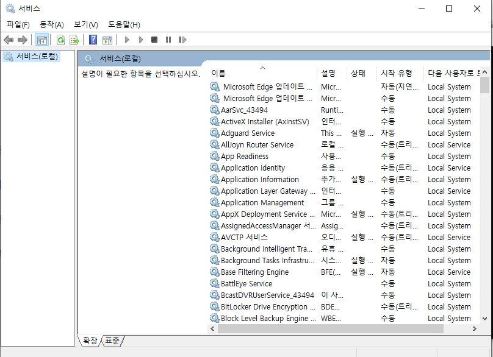Click the vertical scrollbar thumb
This screenshot has width=493, height=357.
pyautogui.click(x=485, y=85)
